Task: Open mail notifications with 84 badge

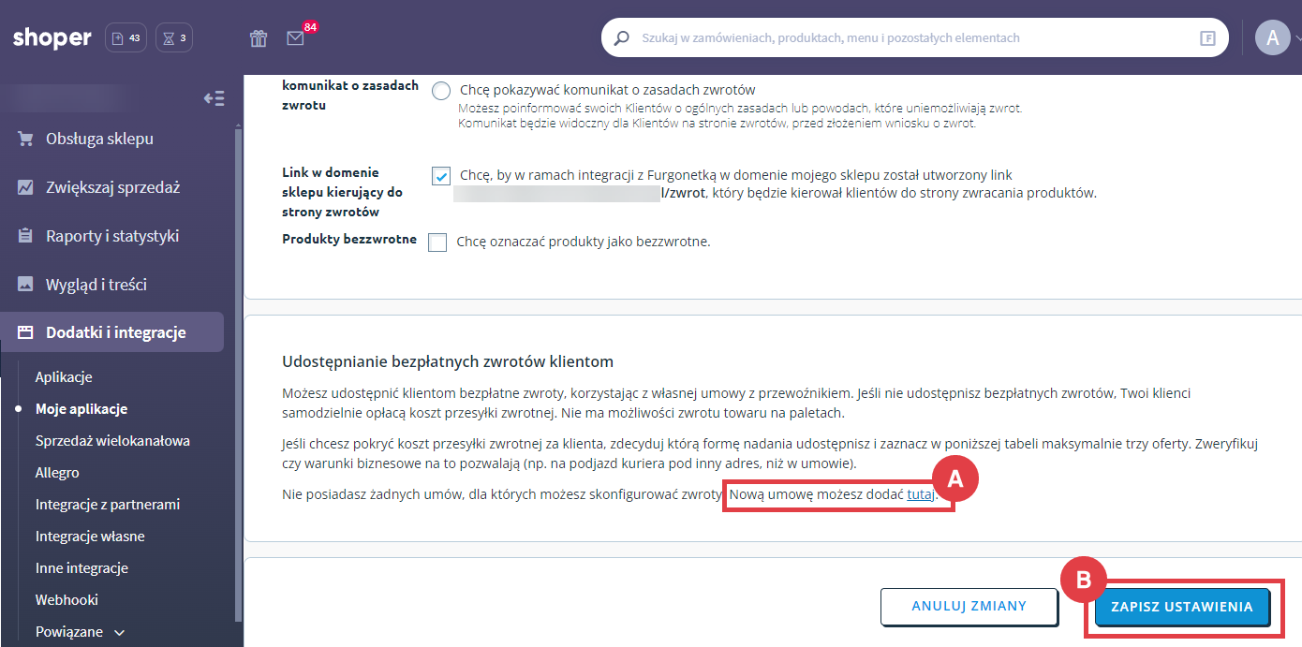Action: coord(296,38)
